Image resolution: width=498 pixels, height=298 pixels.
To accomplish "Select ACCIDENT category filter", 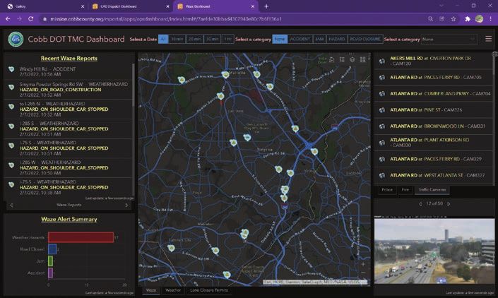I will click(x=300, y=39).
